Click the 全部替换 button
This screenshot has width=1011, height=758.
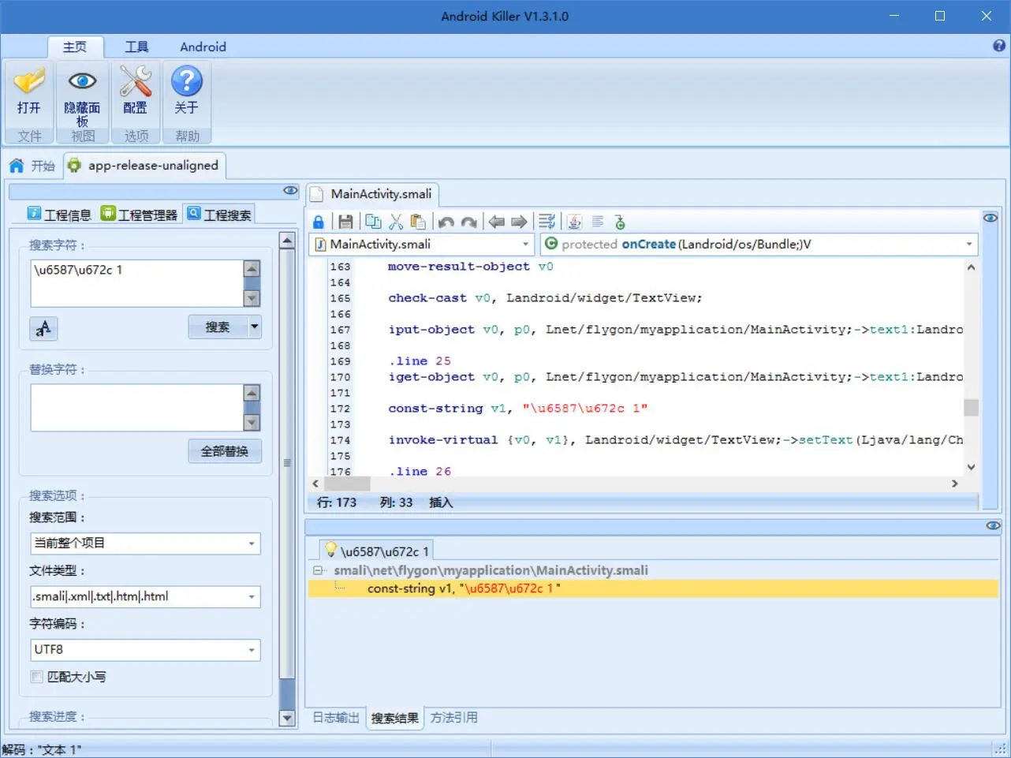tap(225, 451)
